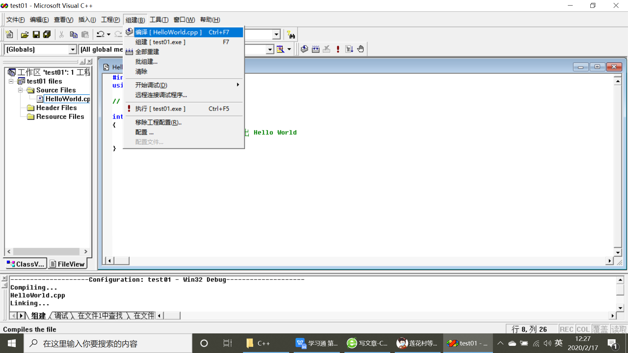Select the Save All toolbar icon
The image size is (628, 353).
tap(47, 34)
